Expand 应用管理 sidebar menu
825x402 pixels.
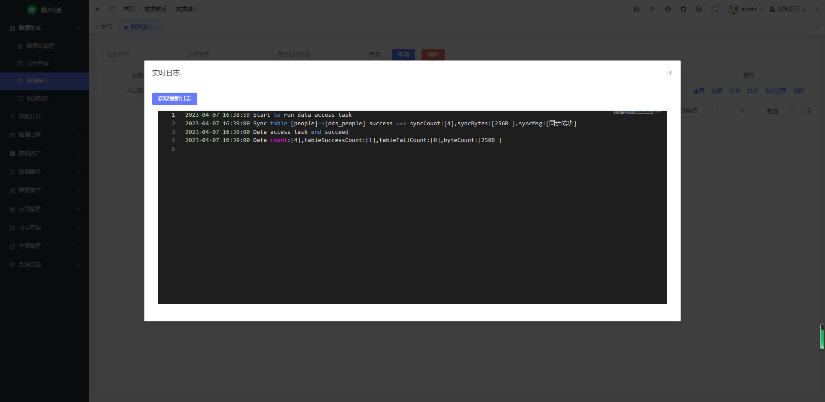click(45, 209)
